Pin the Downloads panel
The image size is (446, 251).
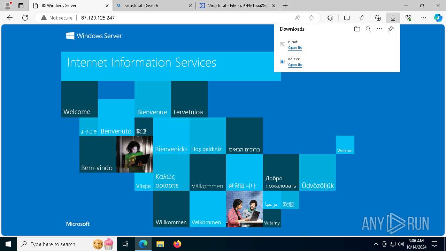pyautogui.click(x=391, y=29)
